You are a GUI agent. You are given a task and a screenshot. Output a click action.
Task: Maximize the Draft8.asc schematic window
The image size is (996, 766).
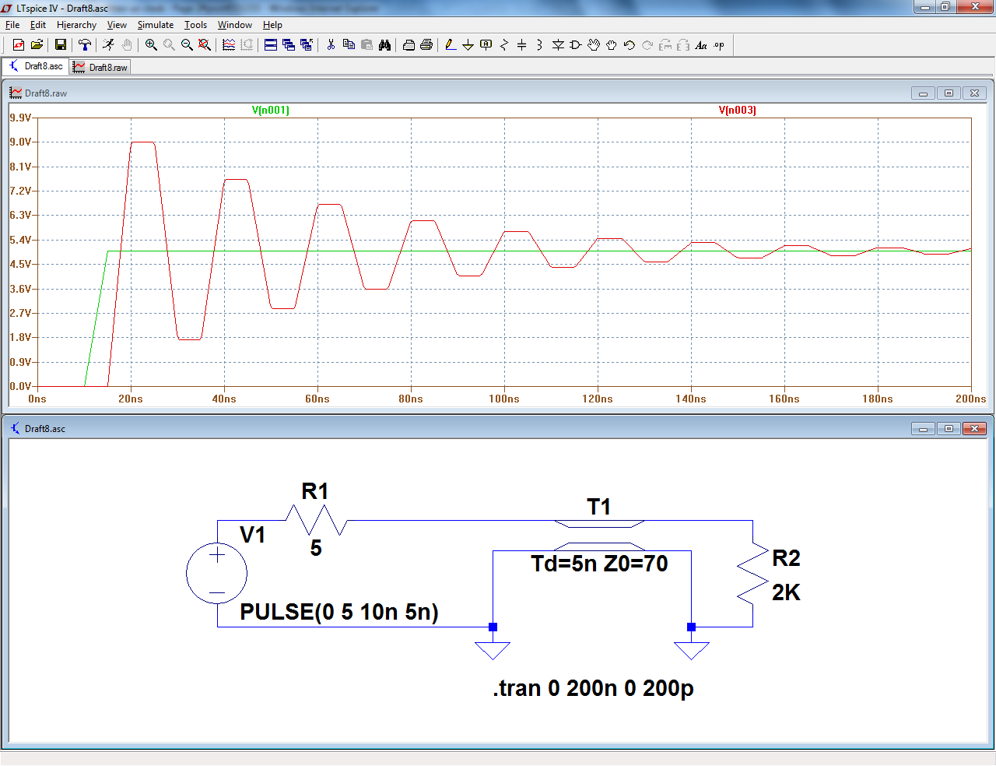pos(949,428)
